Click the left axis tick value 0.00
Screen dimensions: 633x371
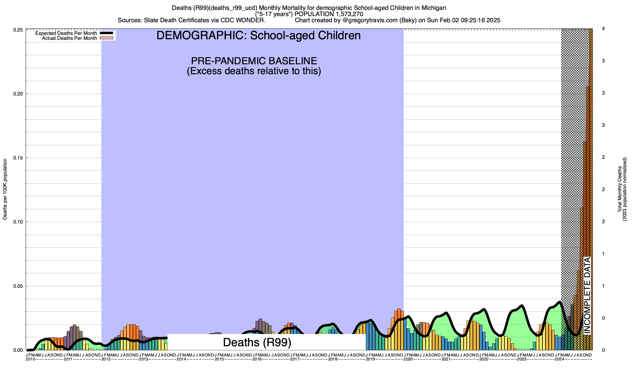pos(18,350)
